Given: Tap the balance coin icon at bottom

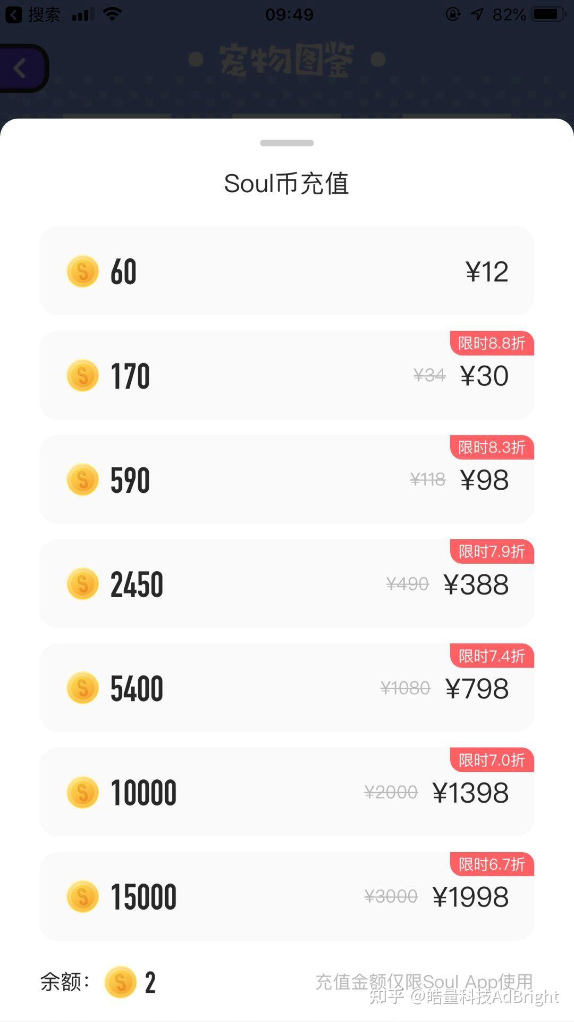Looking at the screenshot, I should point(121,982).
